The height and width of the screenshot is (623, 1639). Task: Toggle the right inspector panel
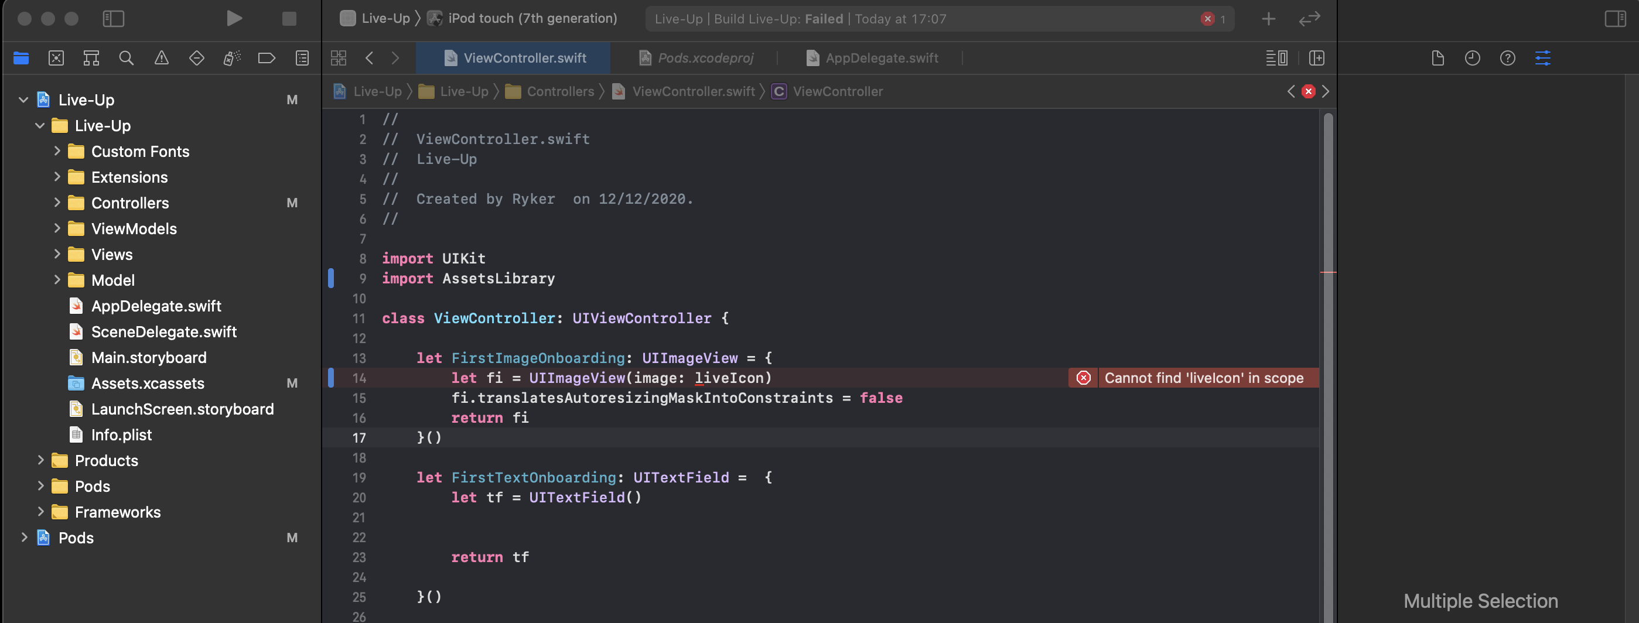(x=1615, y=18)
